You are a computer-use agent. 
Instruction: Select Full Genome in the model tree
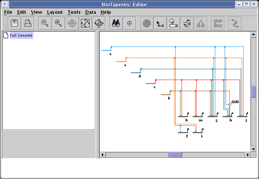[21, 36]
